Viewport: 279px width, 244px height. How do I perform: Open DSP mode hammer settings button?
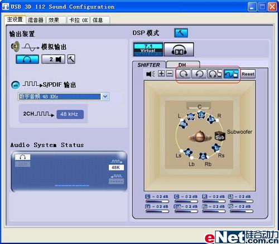(181, 33)
